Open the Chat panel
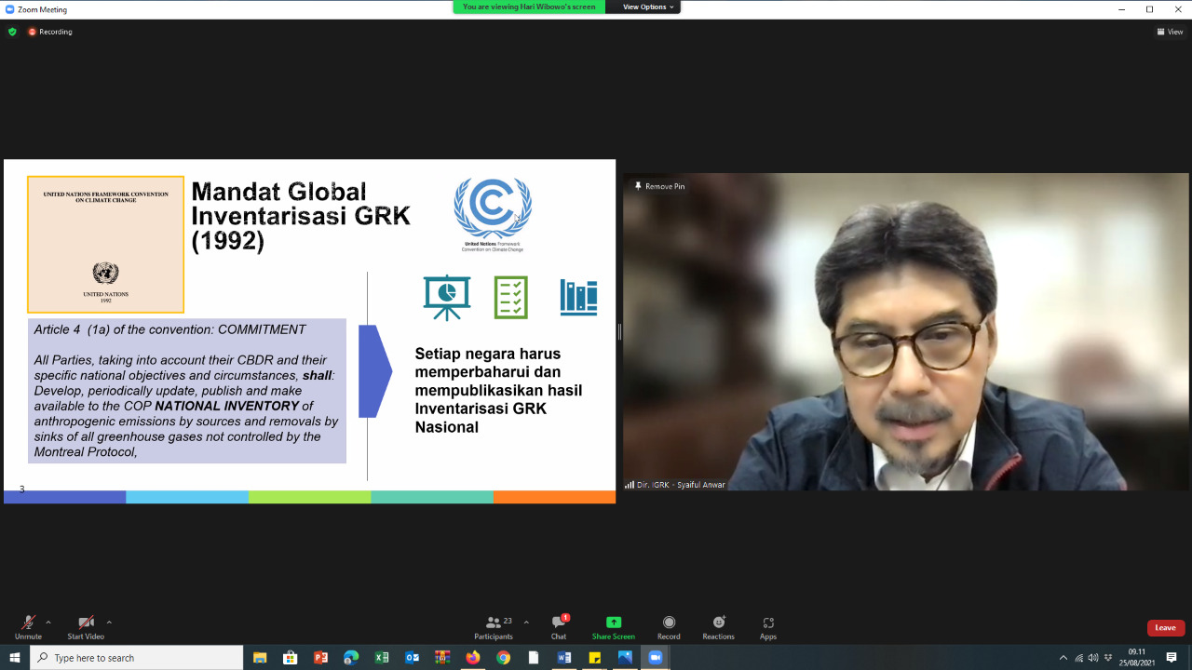 click(559, 627)
